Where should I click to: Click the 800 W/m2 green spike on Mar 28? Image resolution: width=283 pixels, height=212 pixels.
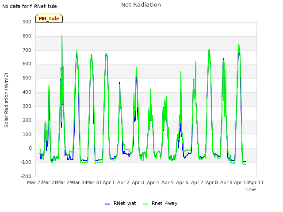pyautogui.click(x=62, y=35)
